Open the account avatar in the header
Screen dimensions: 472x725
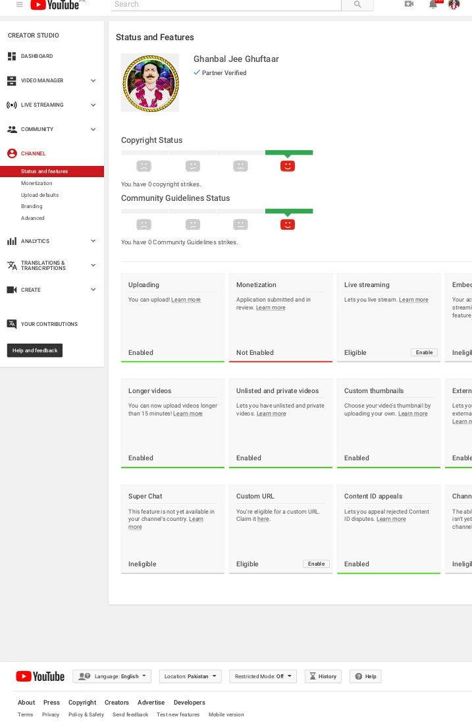[454, 4]
